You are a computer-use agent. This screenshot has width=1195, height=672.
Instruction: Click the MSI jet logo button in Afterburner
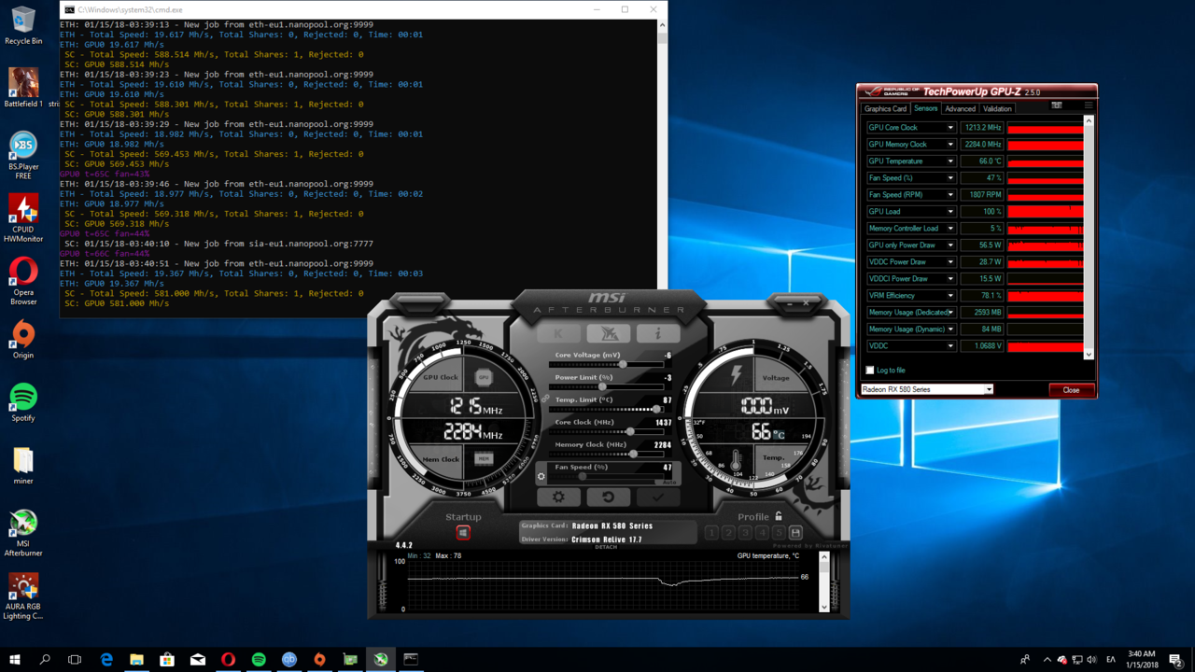pyautogui.click(x=608, y=333)
